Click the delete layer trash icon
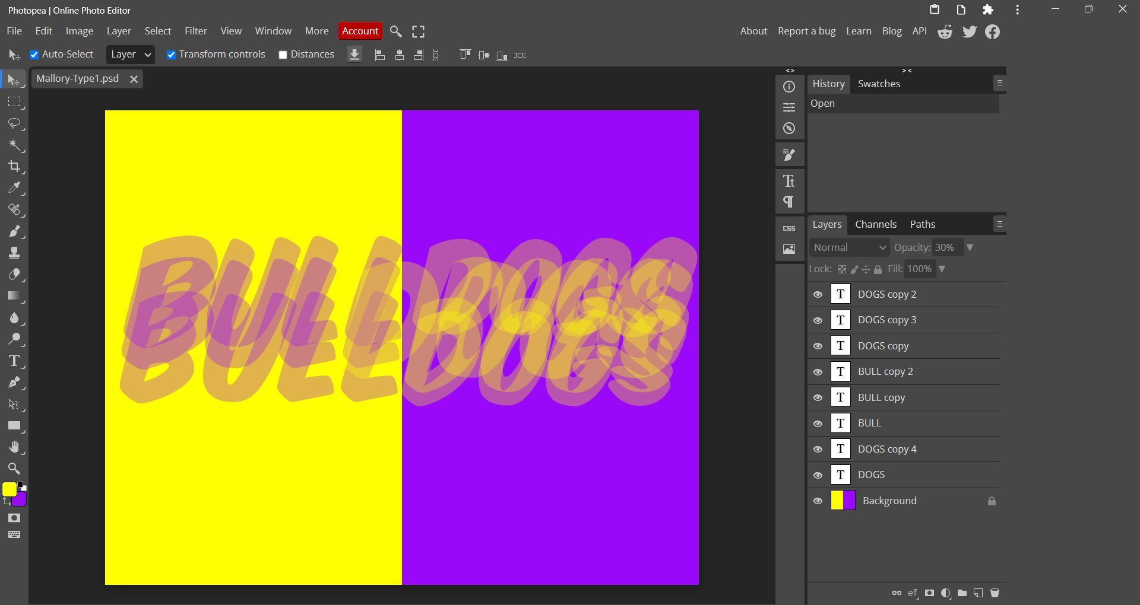 [x=995, y=593]
